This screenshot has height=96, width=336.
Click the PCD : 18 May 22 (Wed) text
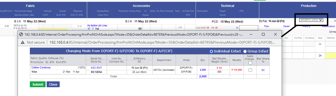228,21
